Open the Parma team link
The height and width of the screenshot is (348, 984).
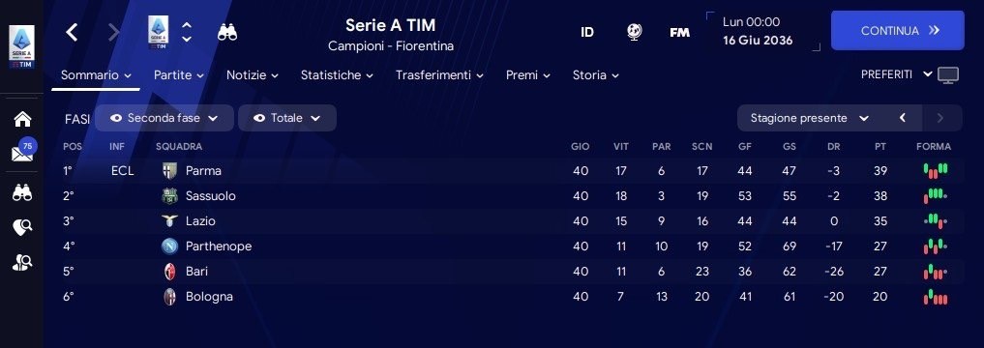pos(203,170)
